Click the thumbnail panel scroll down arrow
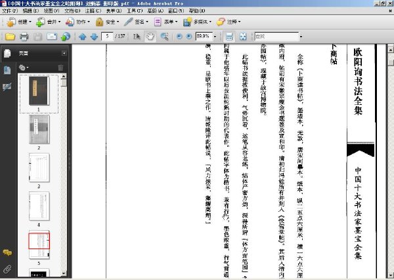 click(64, 273)
